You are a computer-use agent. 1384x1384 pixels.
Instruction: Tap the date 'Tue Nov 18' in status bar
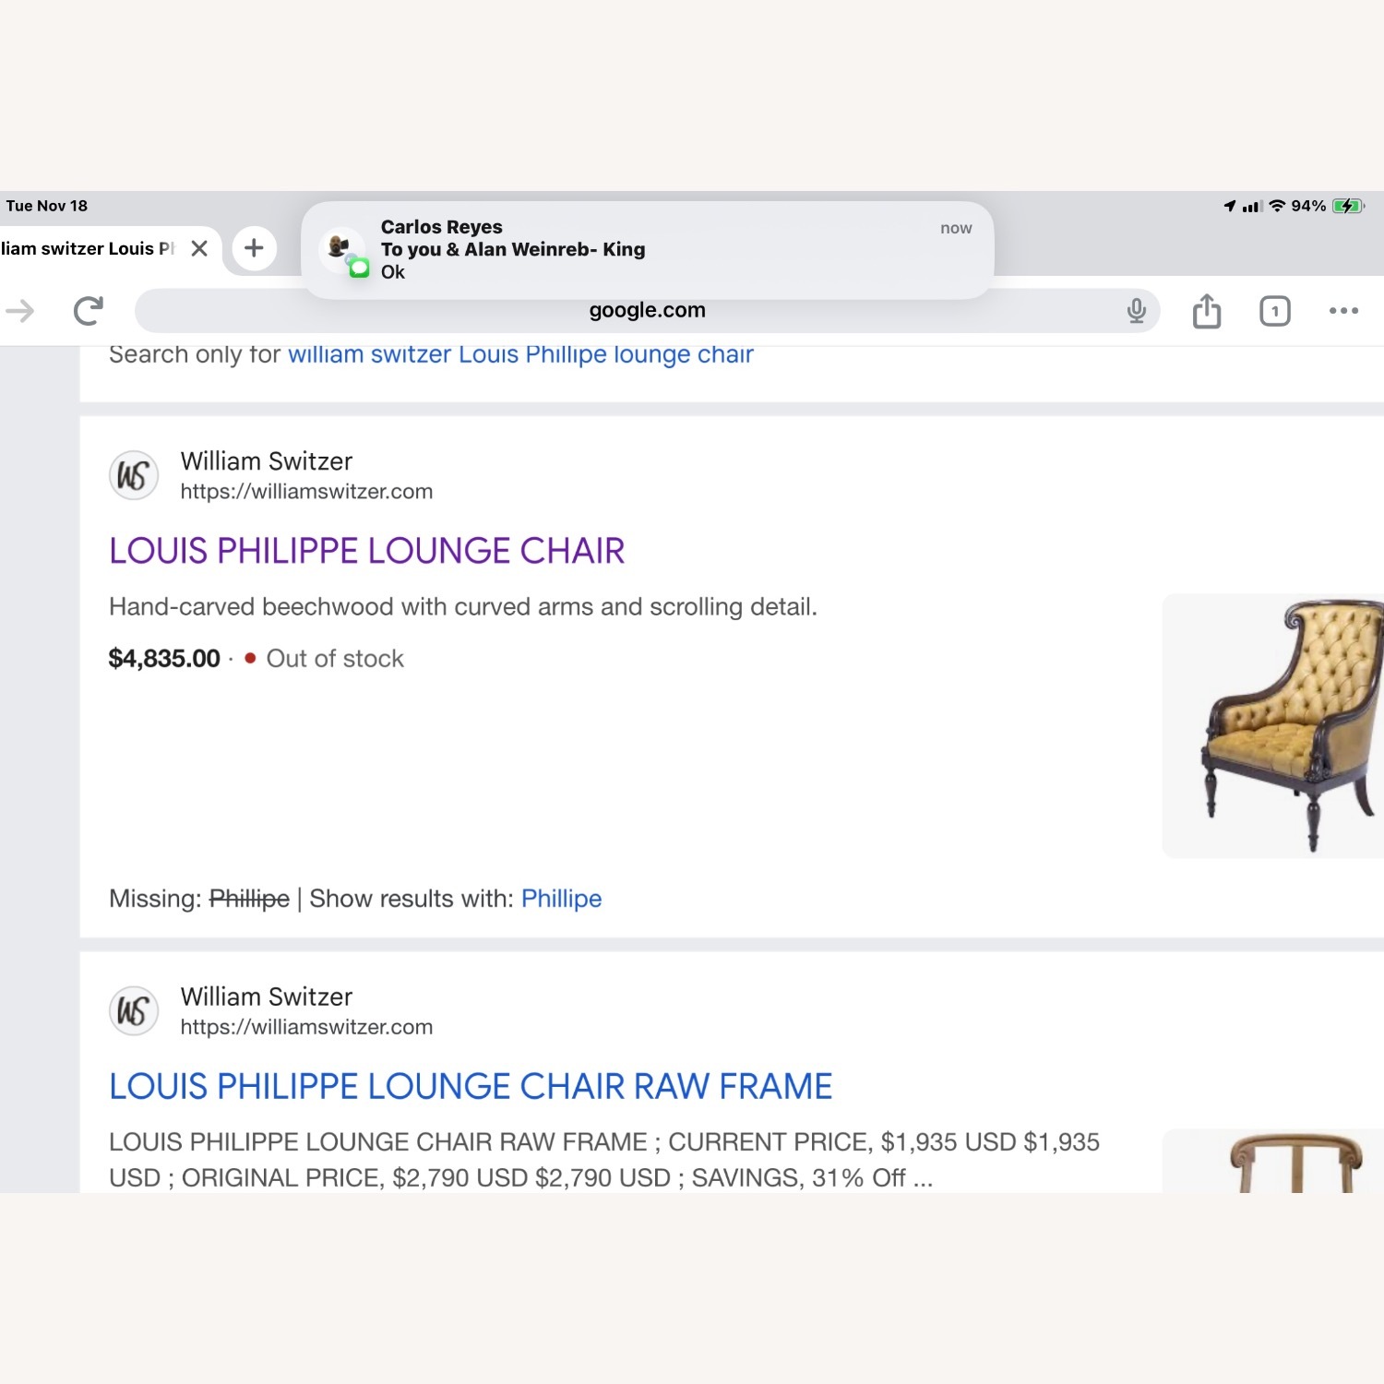pos(47,205)
